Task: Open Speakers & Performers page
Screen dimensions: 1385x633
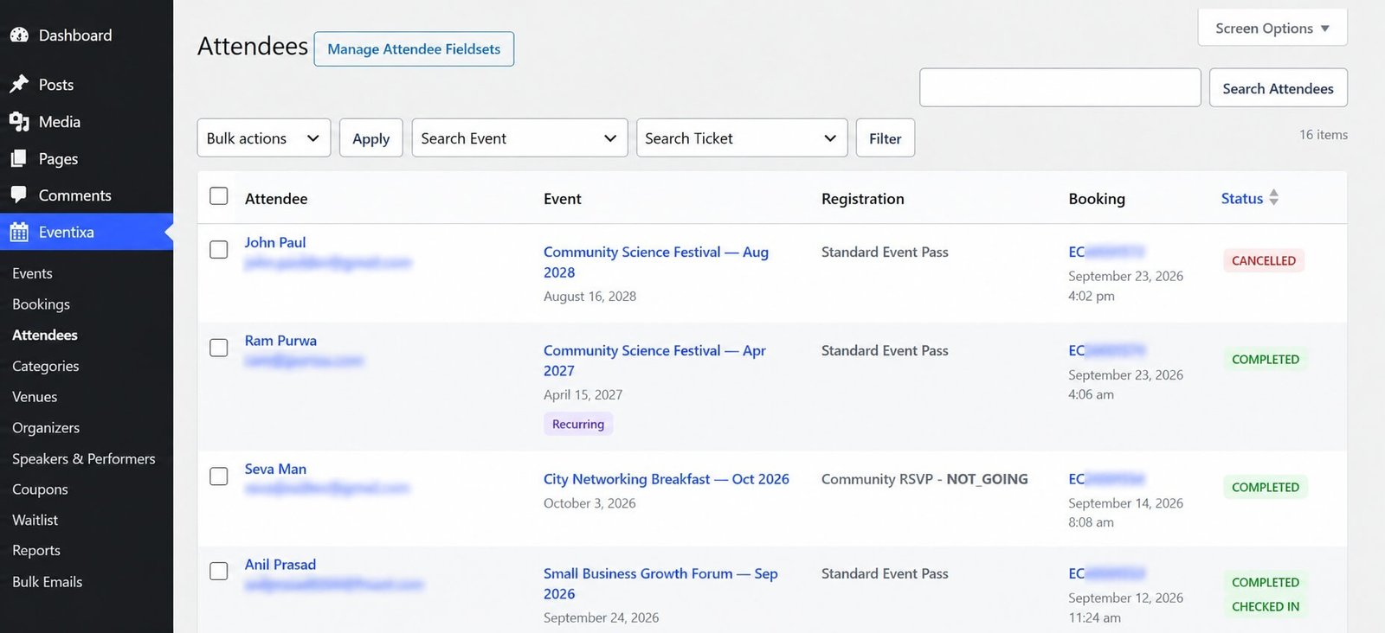Action: click(84, 459)
